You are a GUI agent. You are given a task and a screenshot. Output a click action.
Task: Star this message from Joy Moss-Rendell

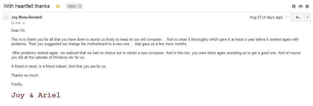[x=287, y=17]
